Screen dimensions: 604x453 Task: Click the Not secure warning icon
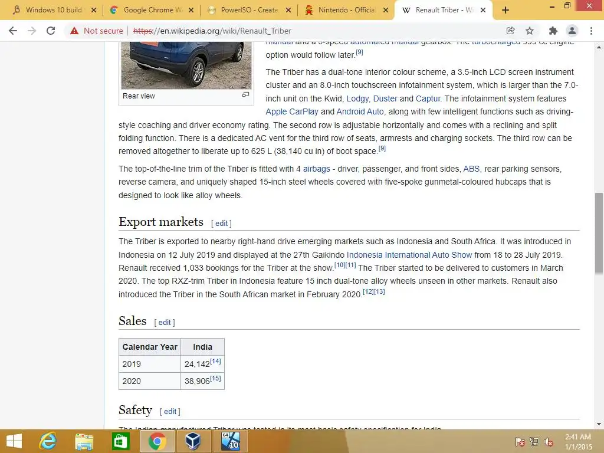point(74,31)
